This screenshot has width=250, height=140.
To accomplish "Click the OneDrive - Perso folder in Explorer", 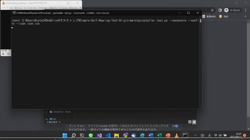I will tap(61, 112).
